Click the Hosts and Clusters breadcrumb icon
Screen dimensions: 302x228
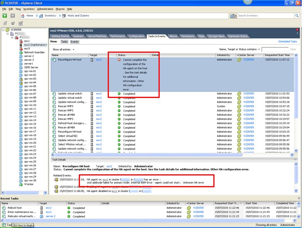tap(64, 16)
